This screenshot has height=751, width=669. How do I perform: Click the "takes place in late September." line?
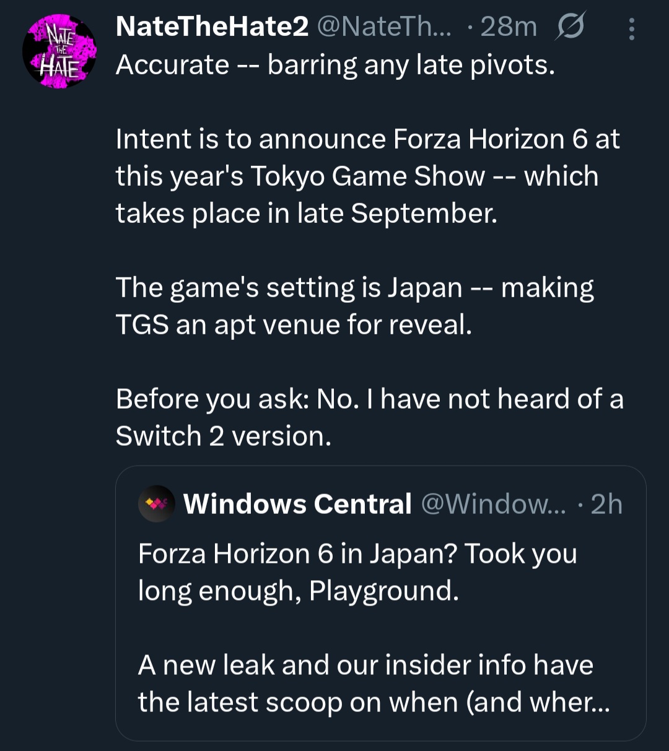point(306,214)
